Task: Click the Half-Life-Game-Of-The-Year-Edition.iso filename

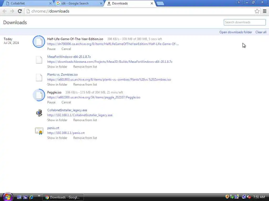Action: 75,39
